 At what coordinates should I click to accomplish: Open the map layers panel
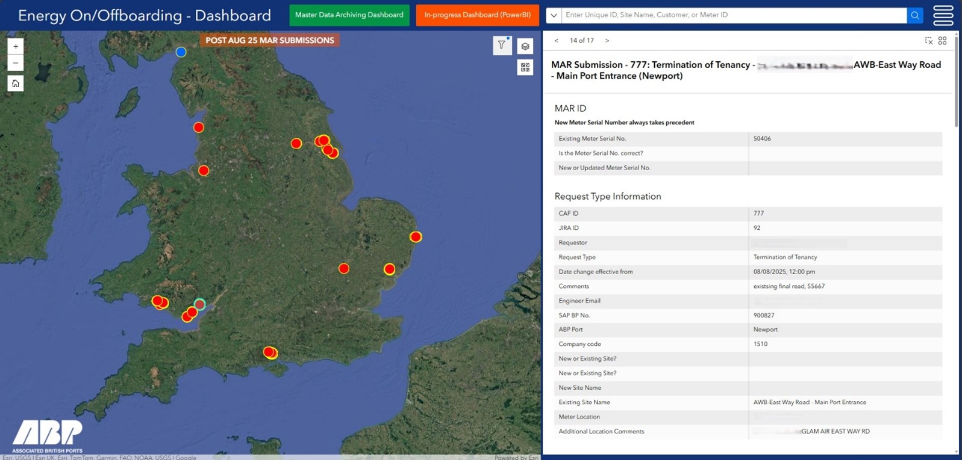[x=525, y=46]
